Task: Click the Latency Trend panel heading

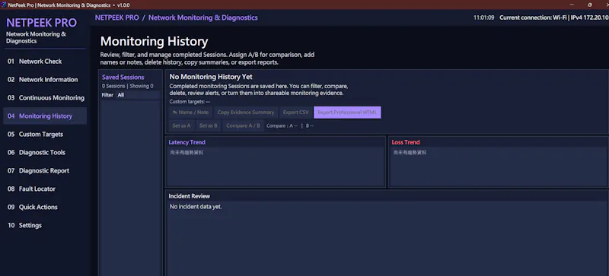Action: click(187, 142)
